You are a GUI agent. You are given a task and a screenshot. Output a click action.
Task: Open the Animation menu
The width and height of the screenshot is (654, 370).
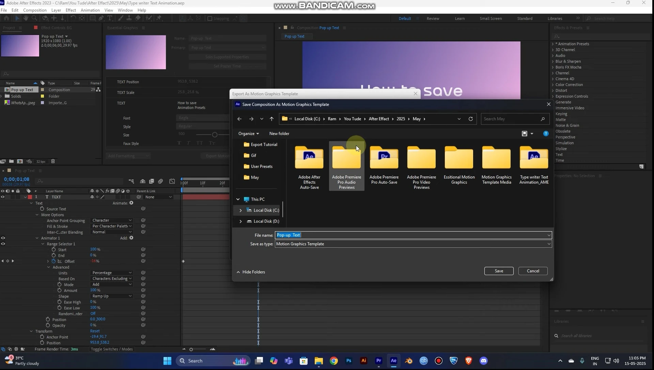pos(90,10)
